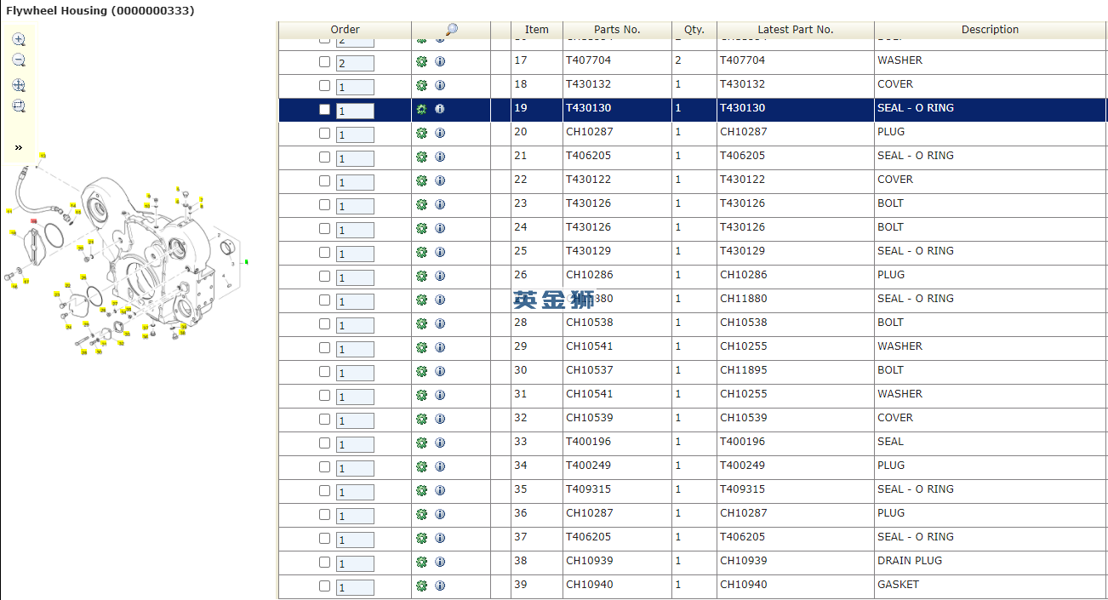Open the info icon for item 35
This screenshot has height=600, width=1108.
click(440, 490)
